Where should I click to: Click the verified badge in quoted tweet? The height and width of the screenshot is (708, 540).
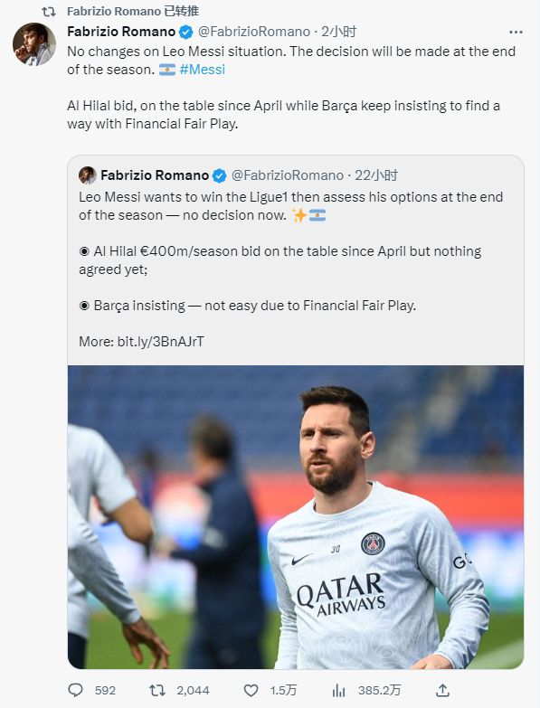point(220,175)
